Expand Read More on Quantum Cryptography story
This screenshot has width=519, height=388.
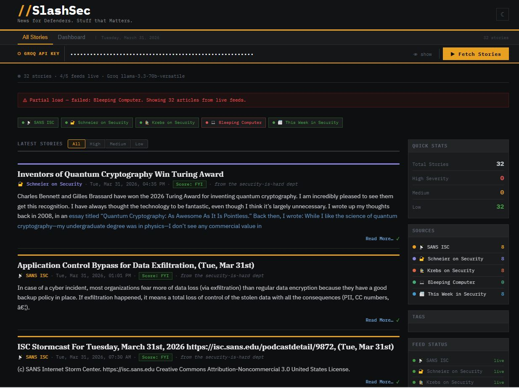[x=379, y=239]
